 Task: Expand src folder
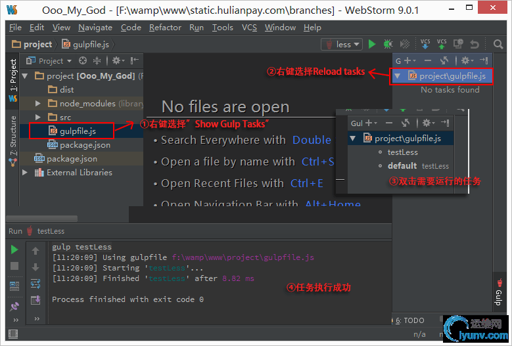click(38, 118)
